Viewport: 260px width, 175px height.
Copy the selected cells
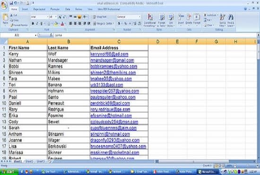coord(14,20)
